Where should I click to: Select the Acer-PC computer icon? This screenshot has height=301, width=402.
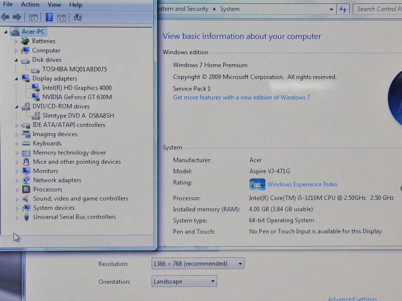(15, 32)
